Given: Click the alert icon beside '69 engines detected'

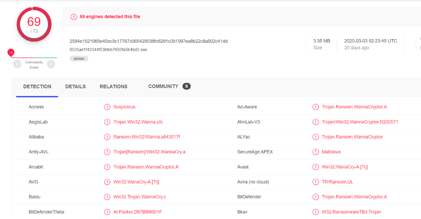Looking at the screenshot, I should (74, 17).
